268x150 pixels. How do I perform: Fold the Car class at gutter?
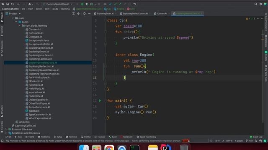coord(106,20)
